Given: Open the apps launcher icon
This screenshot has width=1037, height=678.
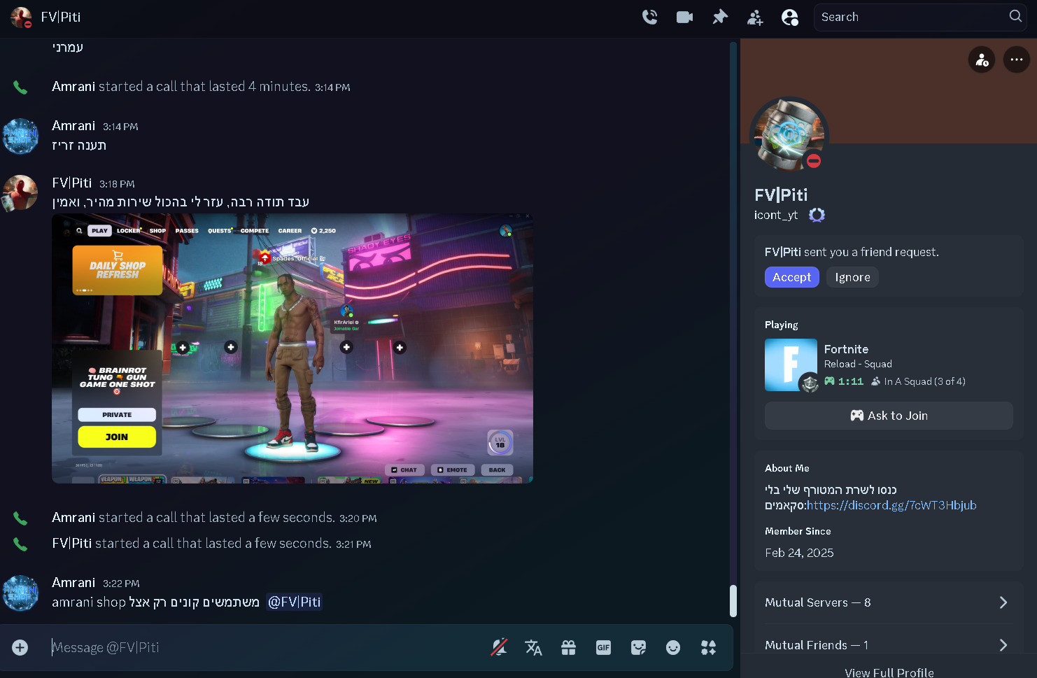Looking at the screenshot, I should click(x=708, y=648).
